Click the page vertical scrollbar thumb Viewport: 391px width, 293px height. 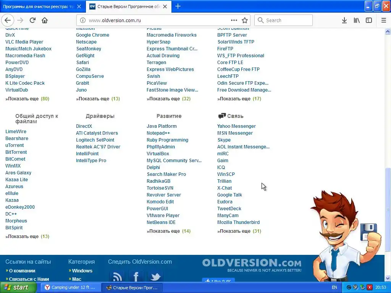pyautogui.click(x=388, y=209)
